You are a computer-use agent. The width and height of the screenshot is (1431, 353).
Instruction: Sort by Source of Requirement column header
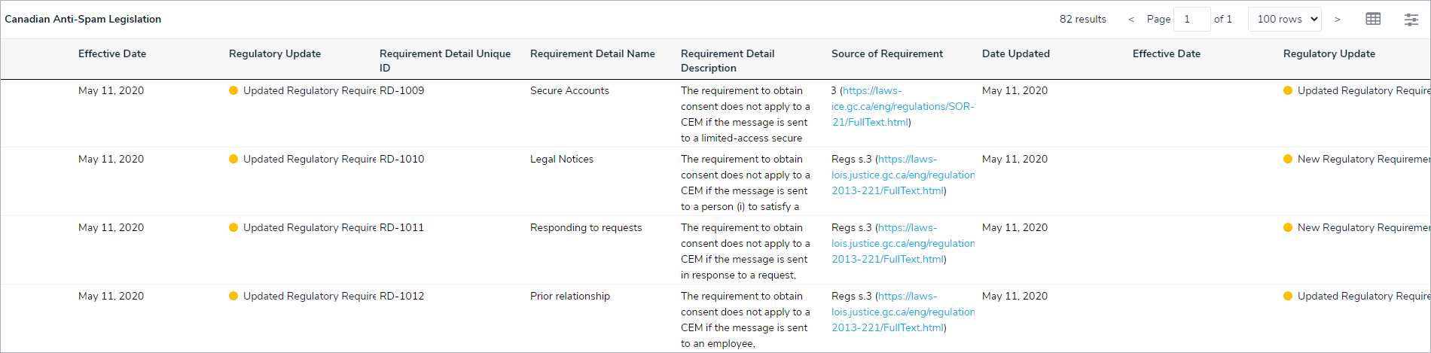coord(886,53)
